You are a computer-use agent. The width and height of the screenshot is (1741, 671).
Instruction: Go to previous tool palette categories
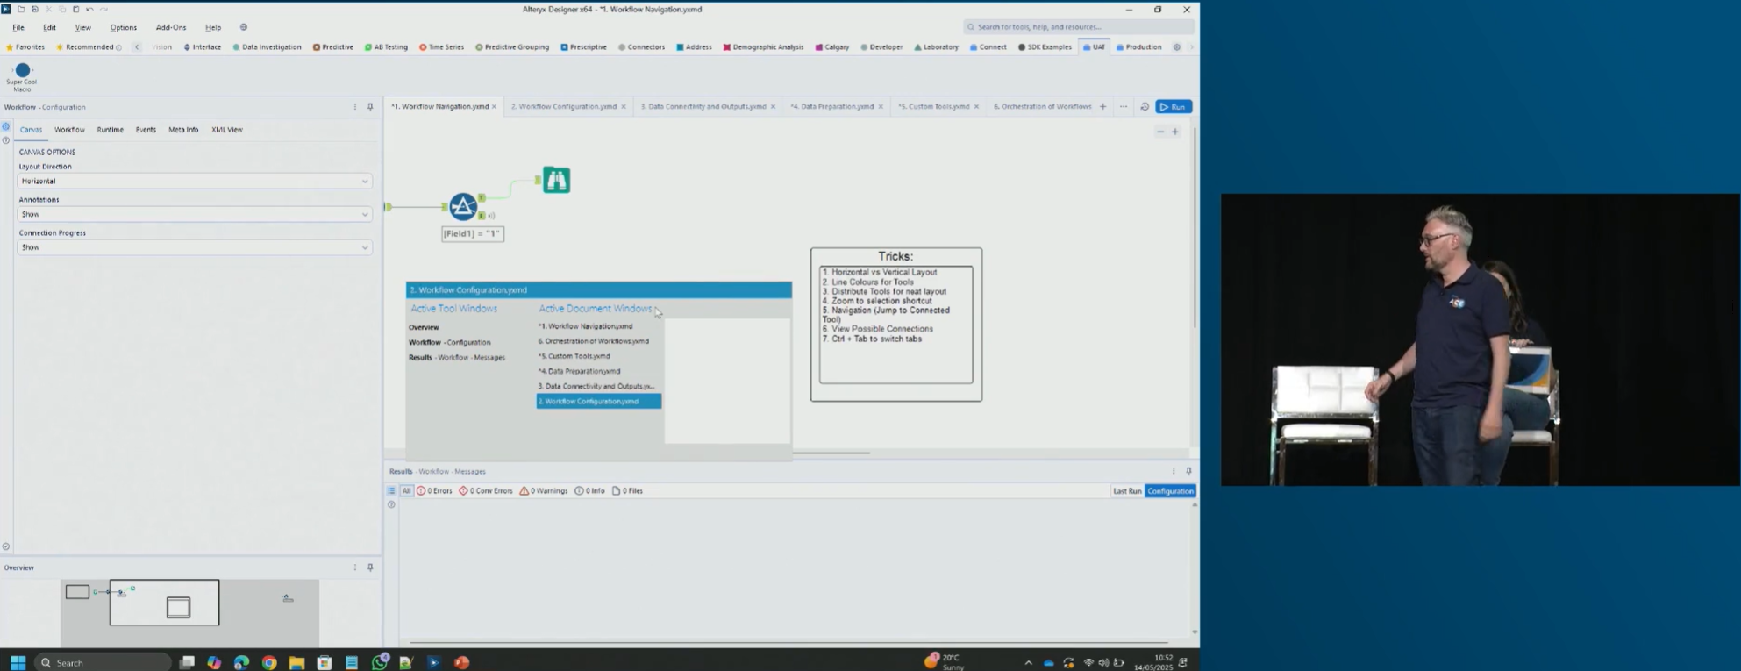coord(137,47)
